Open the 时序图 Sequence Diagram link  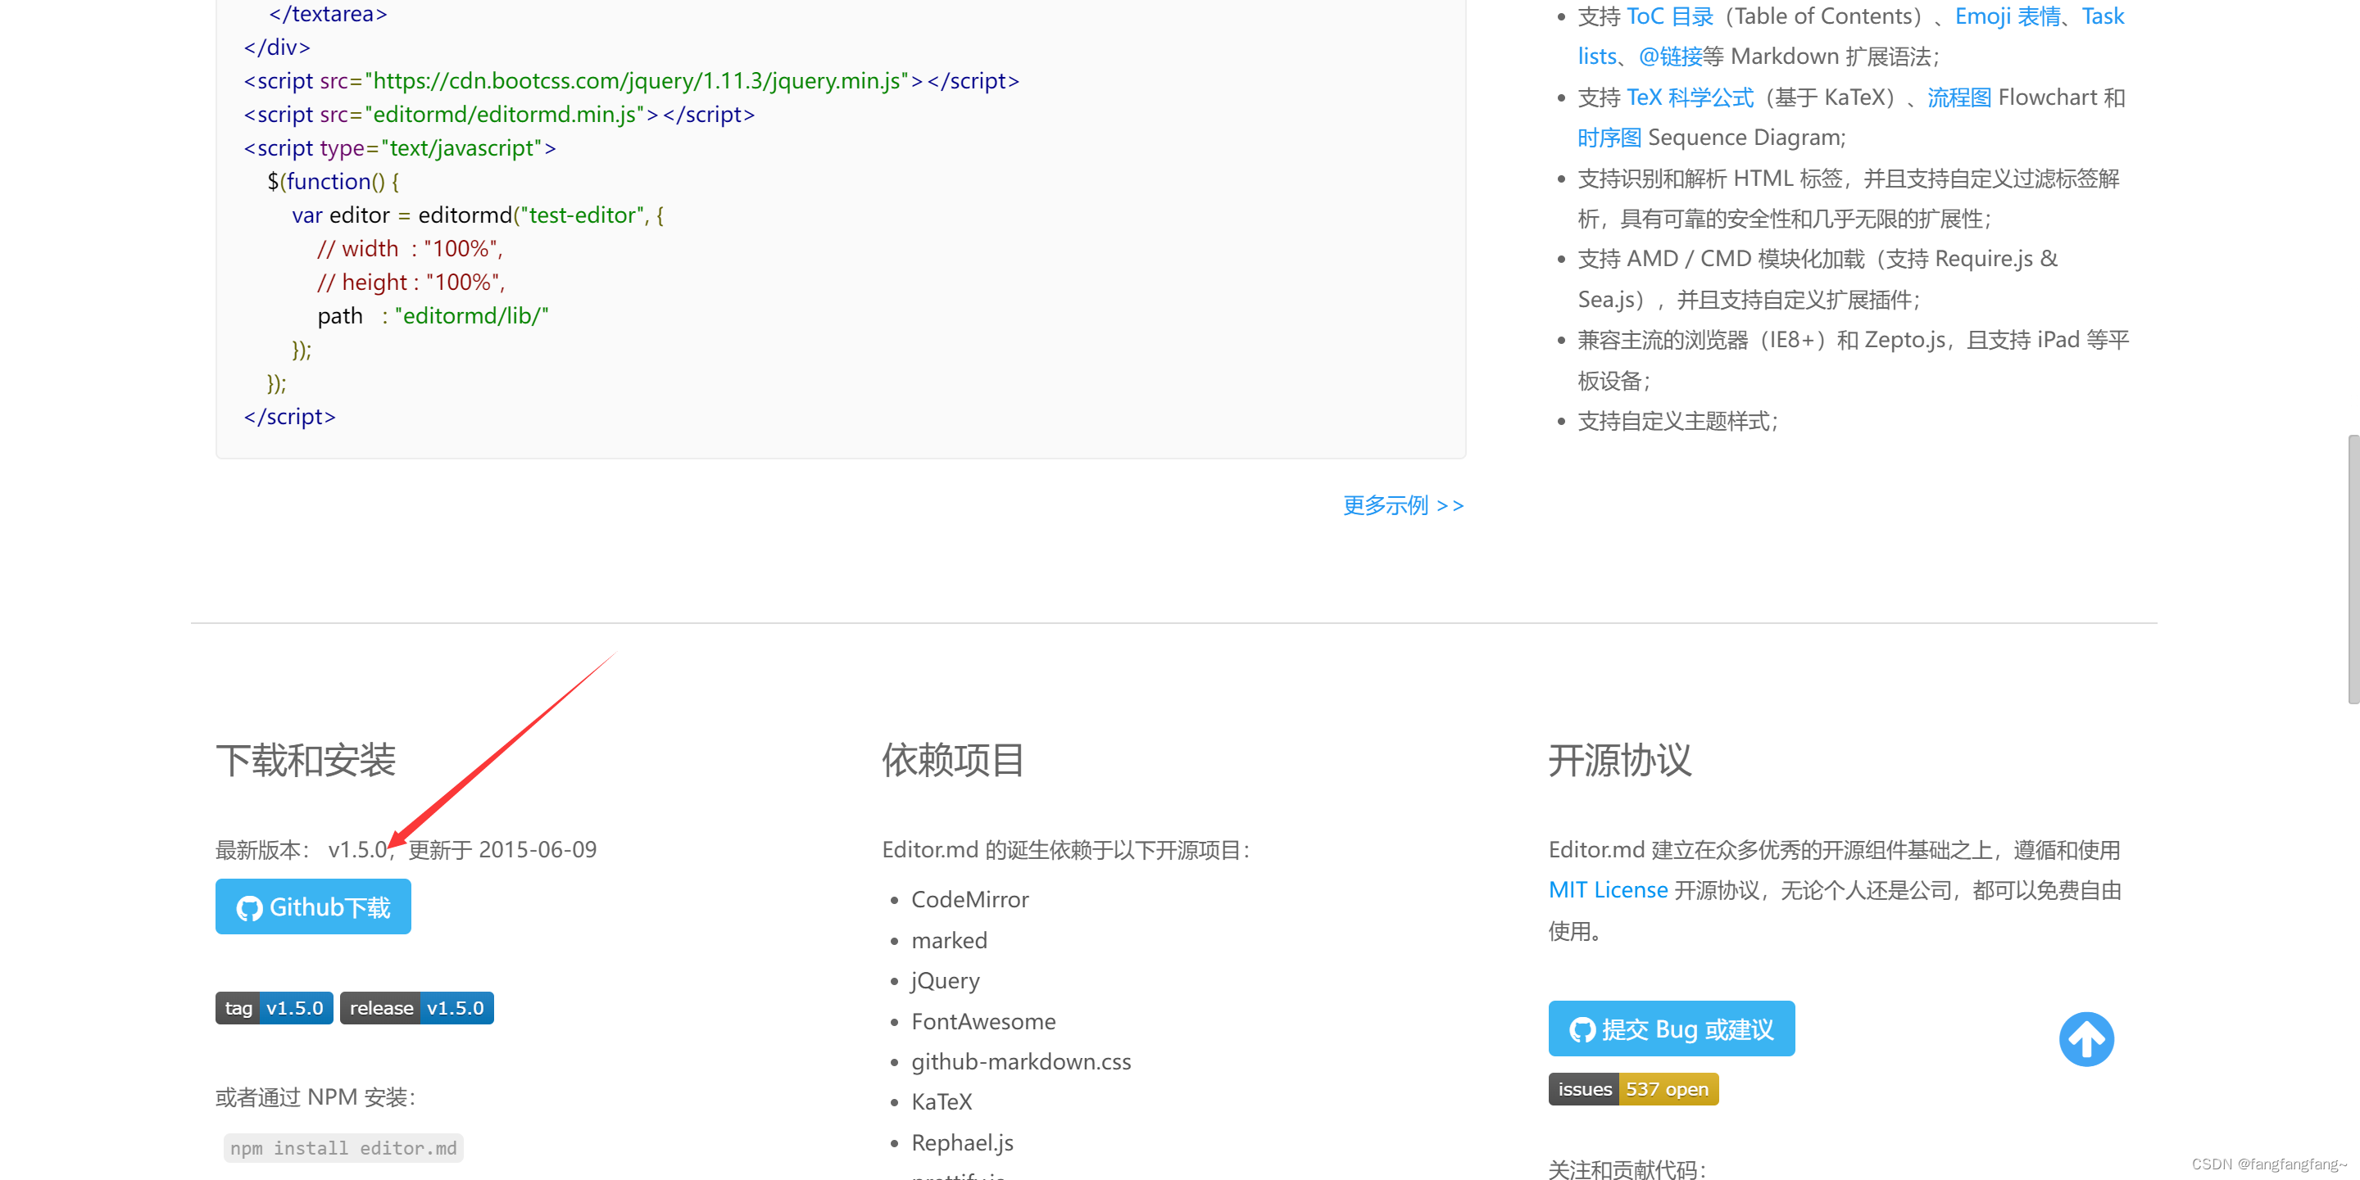click(1609, 138)
